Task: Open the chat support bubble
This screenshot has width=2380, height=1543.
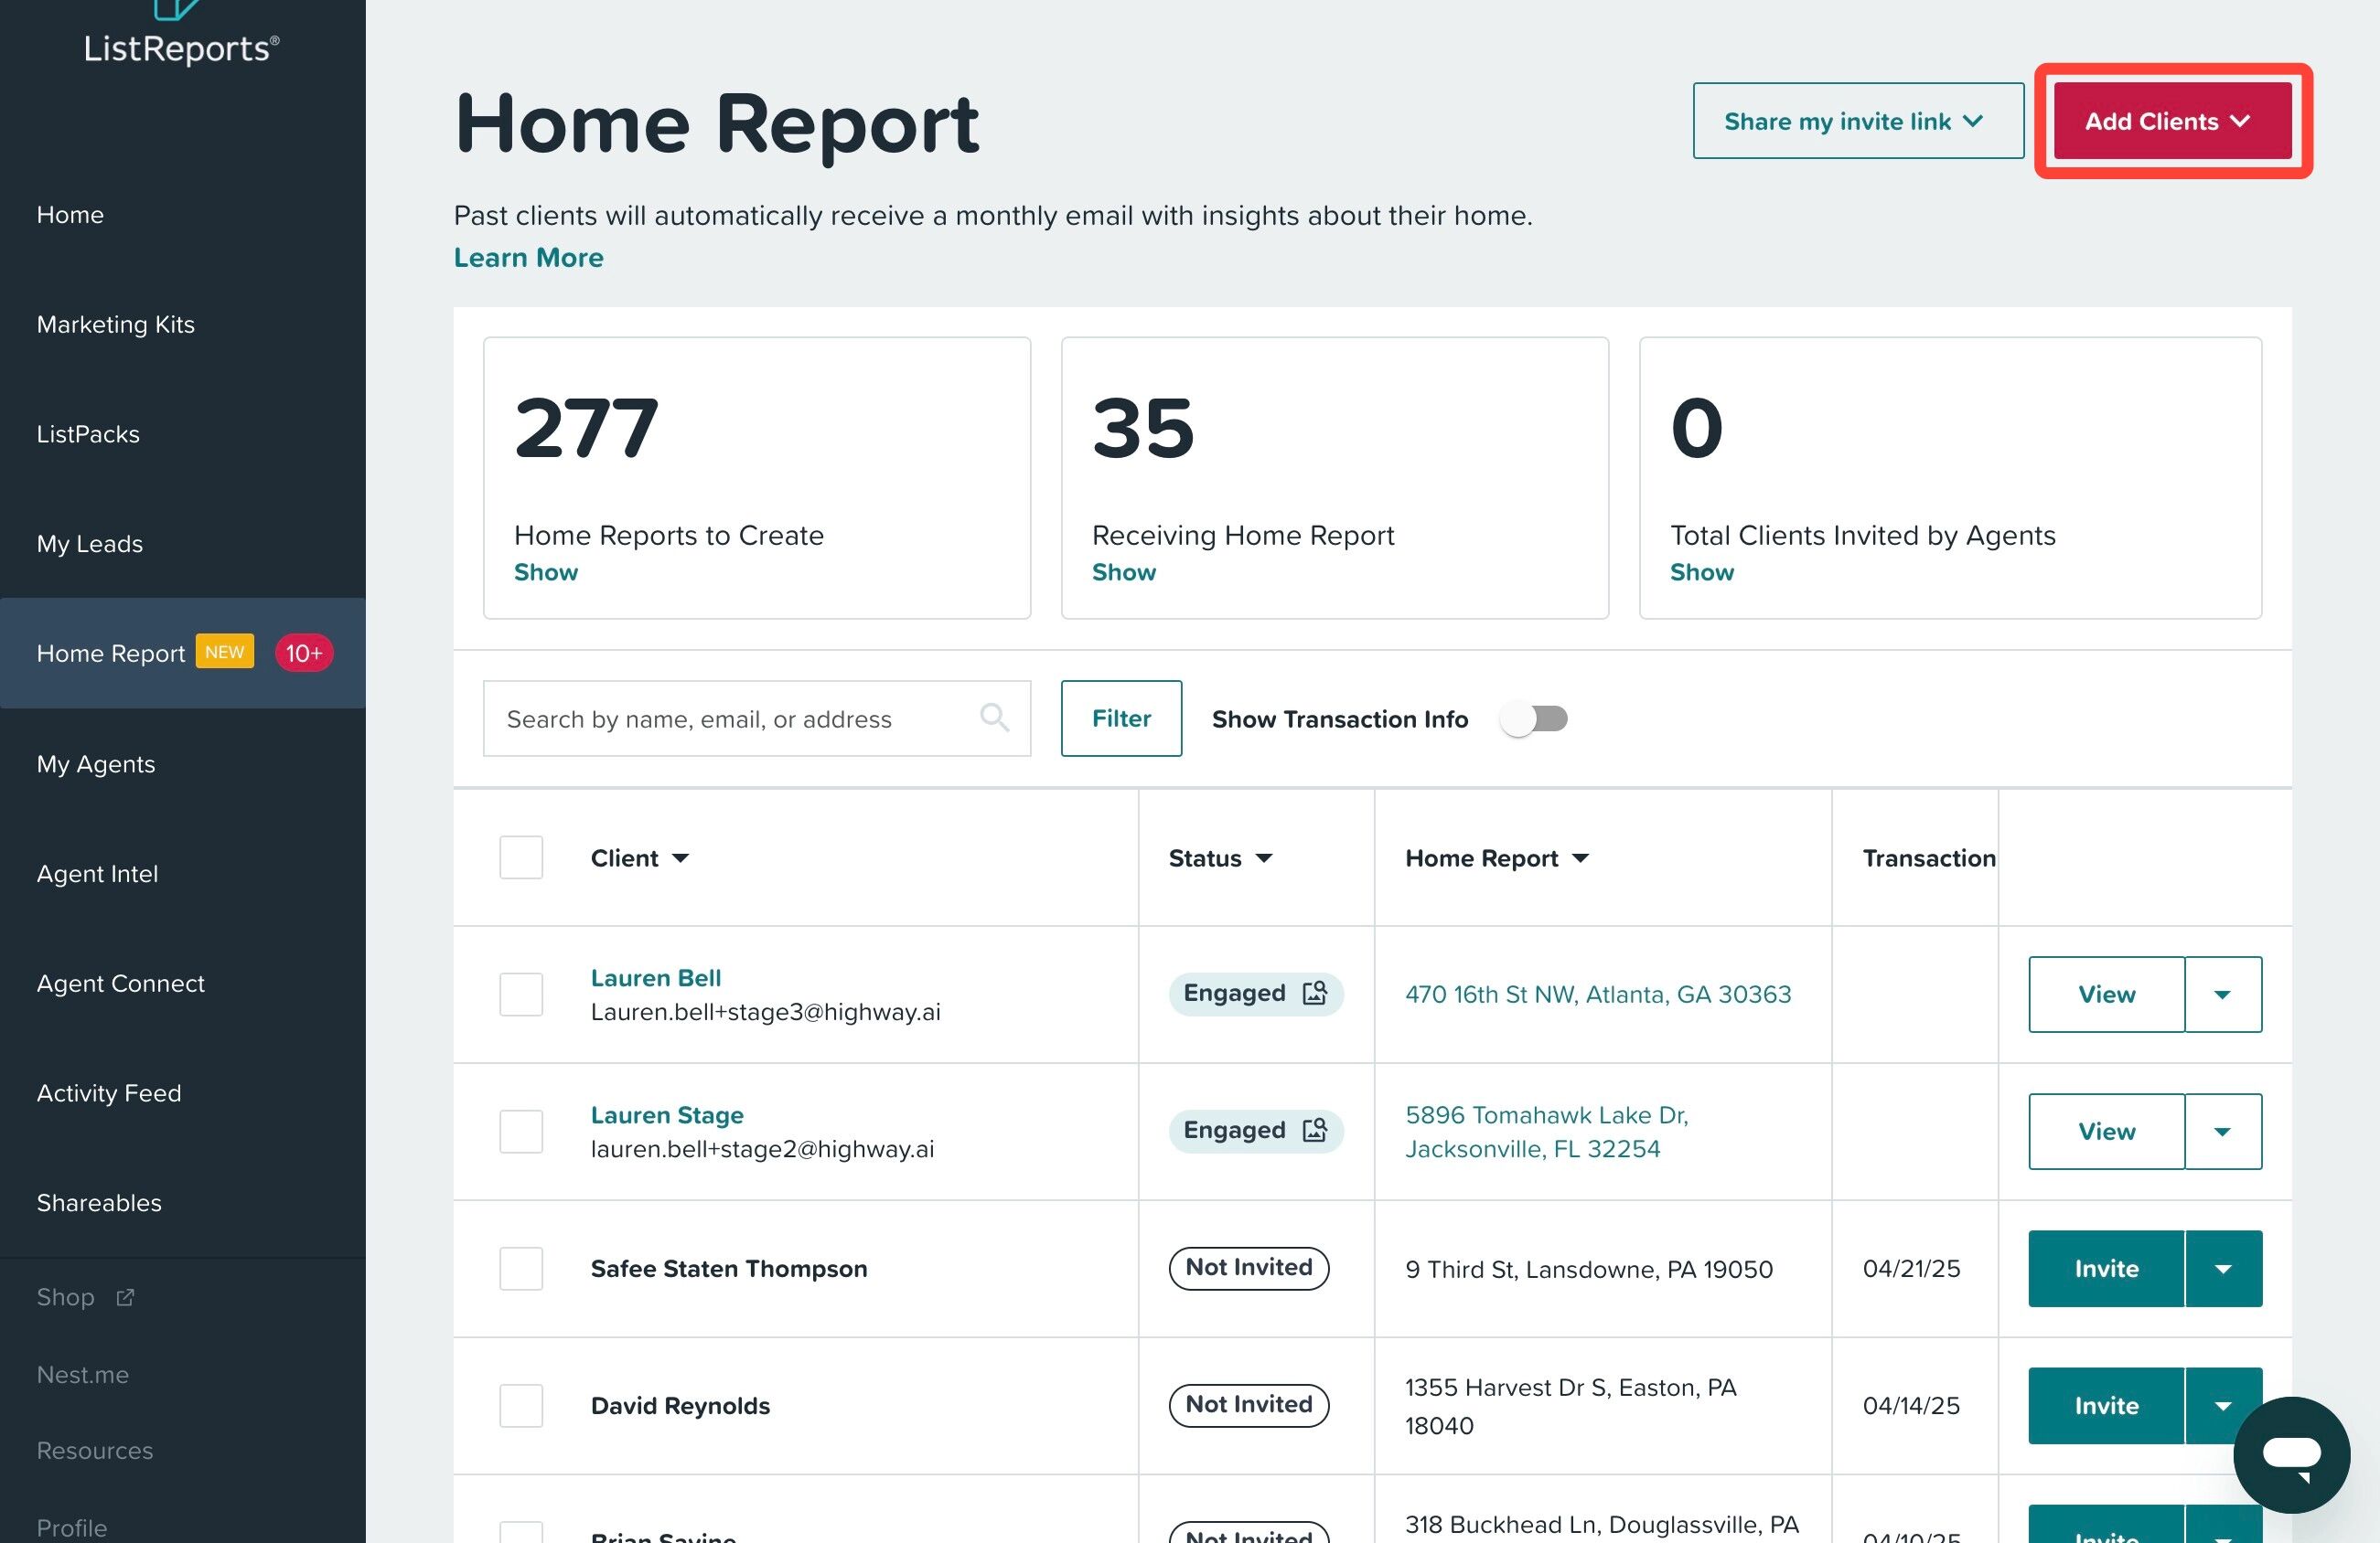Action: point(2291,1454)
